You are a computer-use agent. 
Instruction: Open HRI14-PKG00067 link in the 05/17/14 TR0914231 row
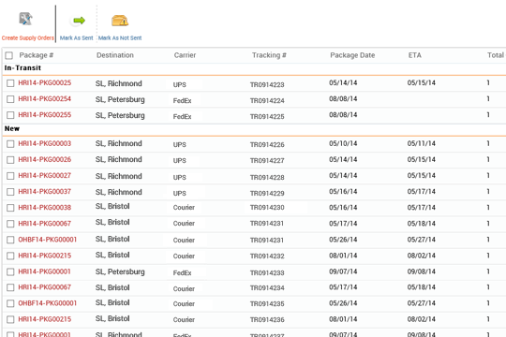pyautogui.click(x=45, y=224)
